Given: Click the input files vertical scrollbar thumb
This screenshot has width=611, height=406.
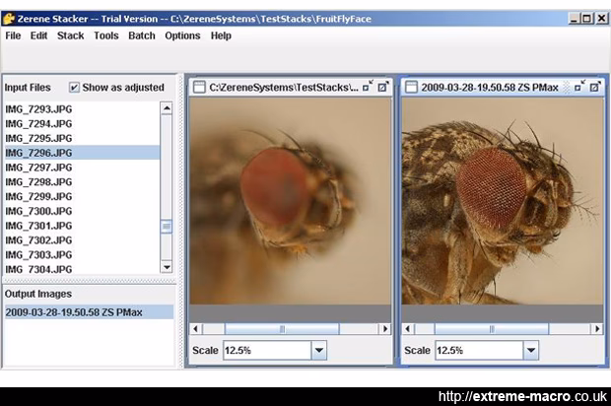Looking at the screenshot, I should 167,225.
